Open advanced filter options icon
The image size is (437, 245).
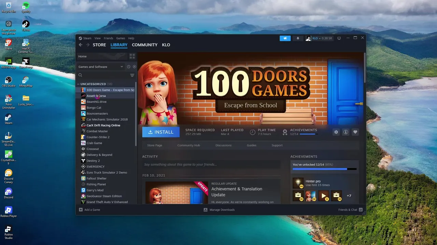pyautogui.click(x=132, y=75)
